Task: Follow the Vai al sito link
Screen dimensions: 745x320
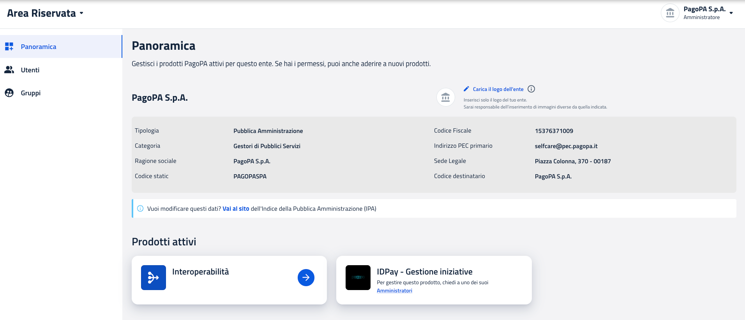Action: [236, 209]
